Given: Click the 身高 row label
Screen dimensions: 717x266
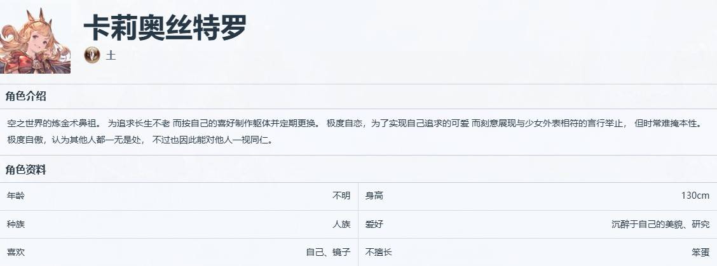Looking at the screenshot, I should [374, 196].
